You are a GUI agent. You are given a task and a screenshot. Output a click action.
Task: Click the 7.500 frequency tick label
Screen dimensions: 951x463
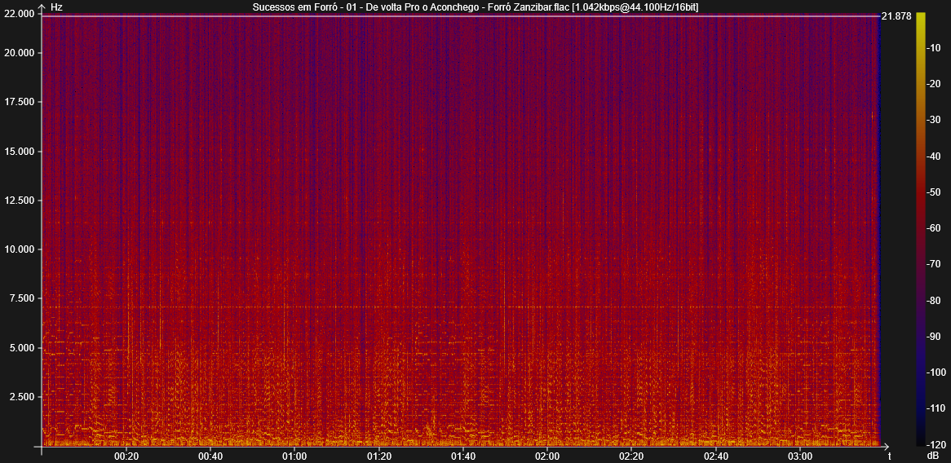coord(20,298)
